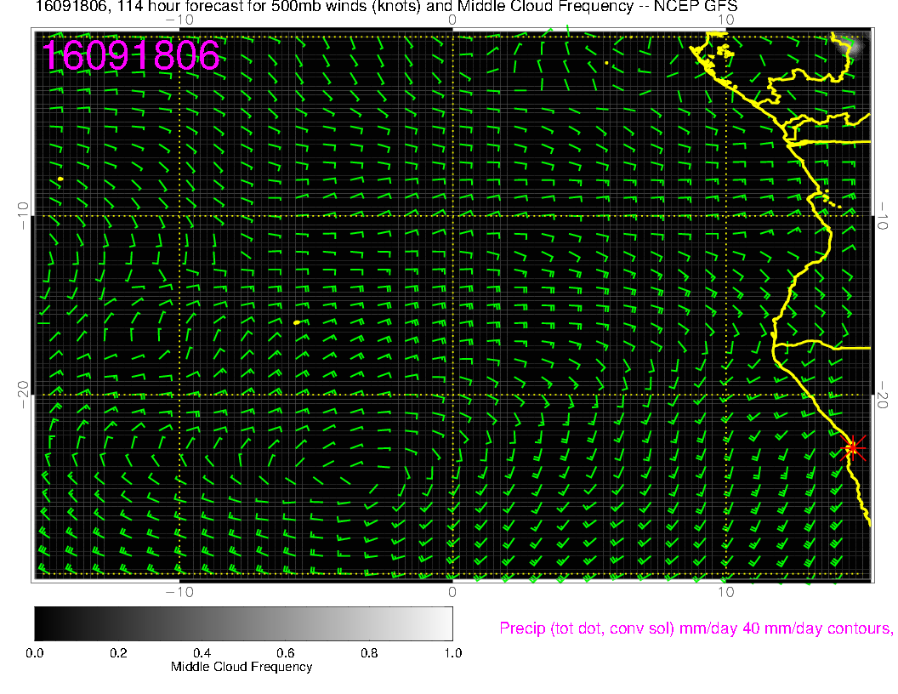The image size is (898, 694).
Task: Select the 0.8 colorbar tick label
Action: click(369, 653)
